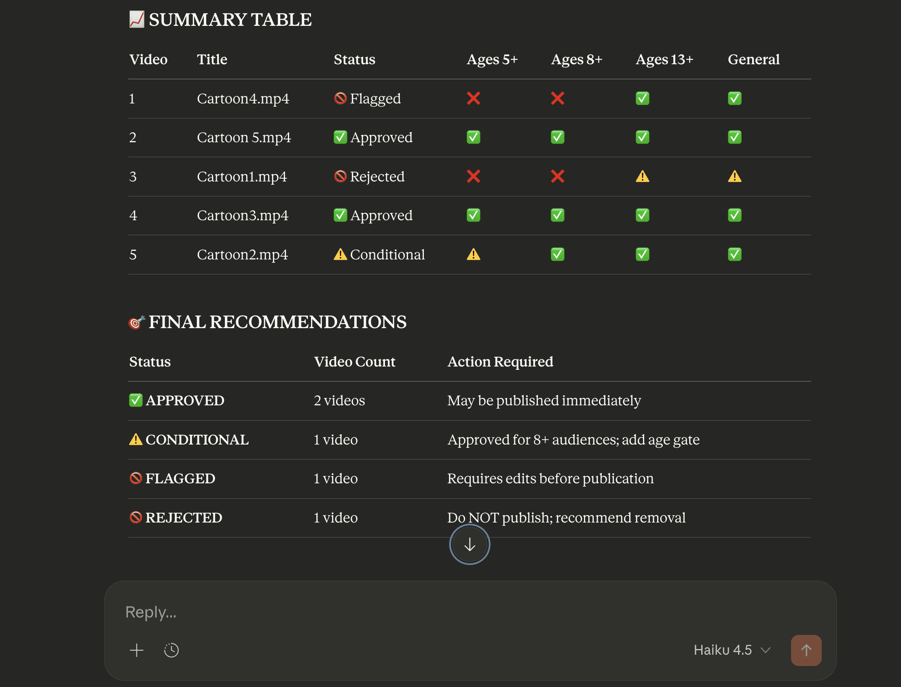Click the chevron next to Haiku 4.5
901x687 pixels.
(x=765, y=650)
